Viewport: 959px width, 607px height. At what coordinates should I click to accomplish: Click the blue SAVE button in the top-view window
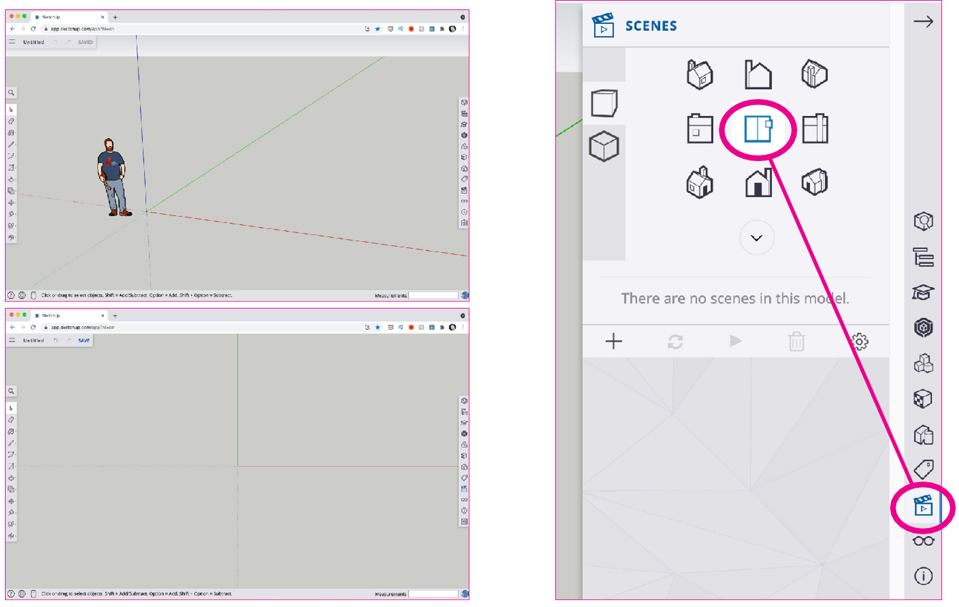[x=84, y=340]
